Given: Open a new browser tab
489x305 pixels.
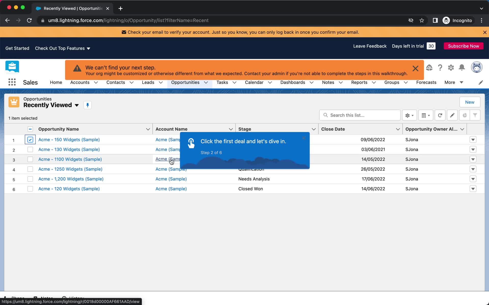Looking at the screenshot, I should point(120,8).
